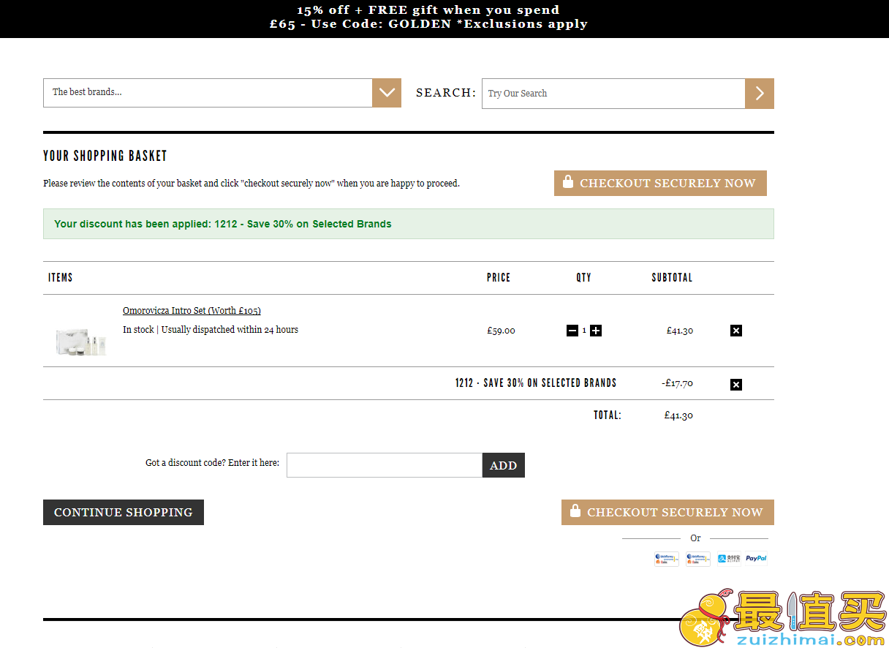Click the Please review basket contents instruction text
The height and width of the screenshot is (648, 889).
[x=251, y=184]
